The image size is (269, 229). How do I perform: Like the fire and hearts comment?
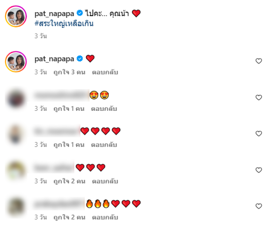pos(259,206)
